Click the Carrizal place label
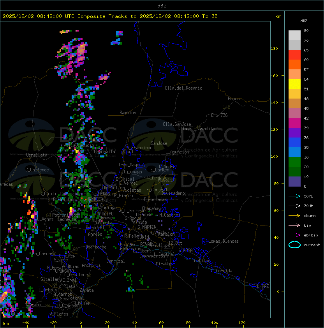324x328 pixels. [115, 261]
